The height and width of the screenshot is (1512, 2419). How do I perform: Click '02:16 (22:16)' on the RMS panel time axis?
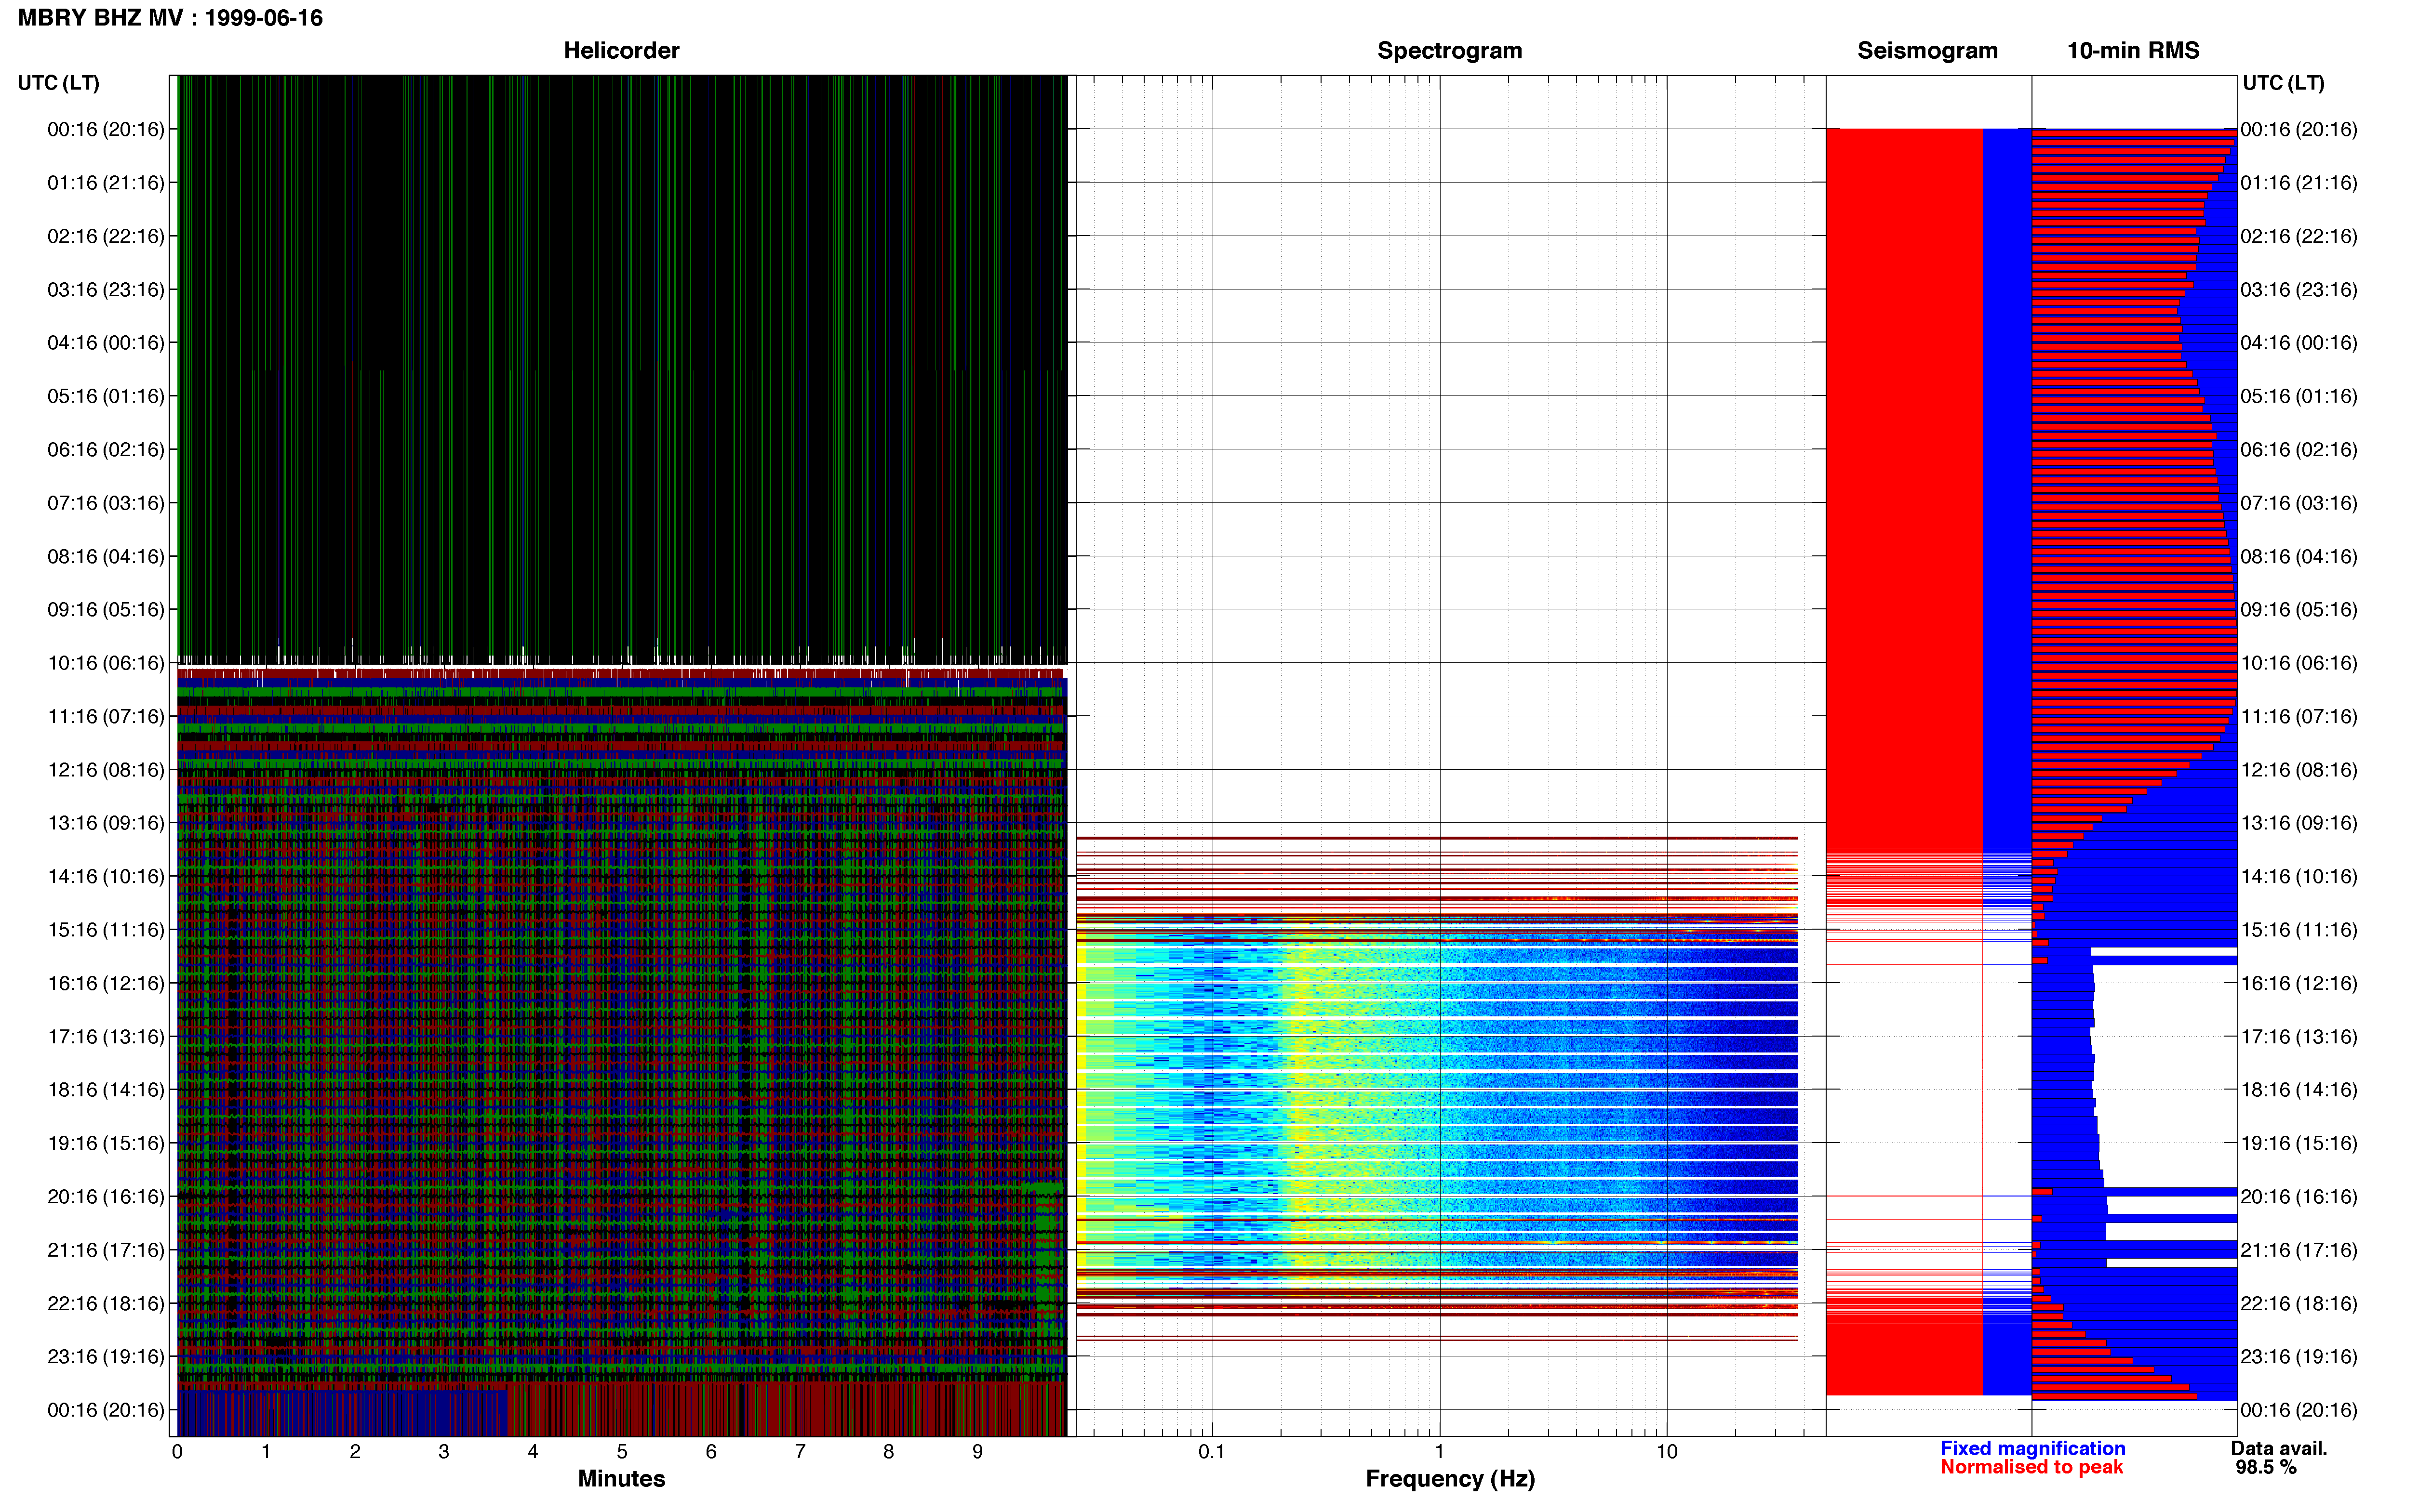2299,236
